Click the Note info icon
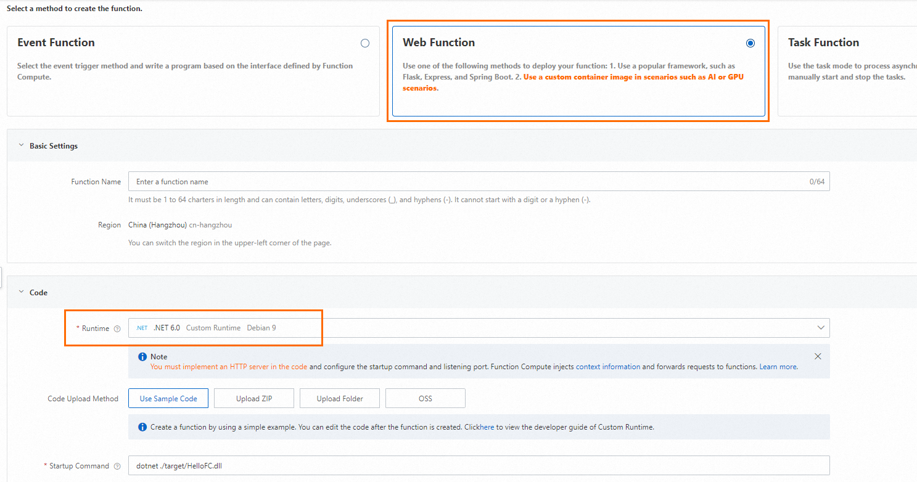This screenshot has height=482, width=917. [x=142, y=357]
